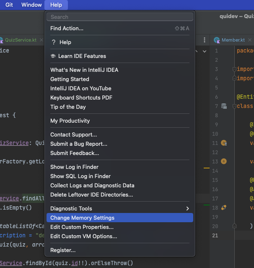
Task: Click Change Memory Settings
Action: (120, 218)
